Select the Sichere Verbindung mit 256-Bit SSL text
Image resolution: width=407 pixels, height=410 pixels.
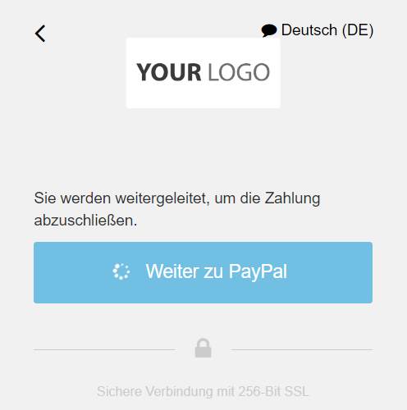(203, 391)
